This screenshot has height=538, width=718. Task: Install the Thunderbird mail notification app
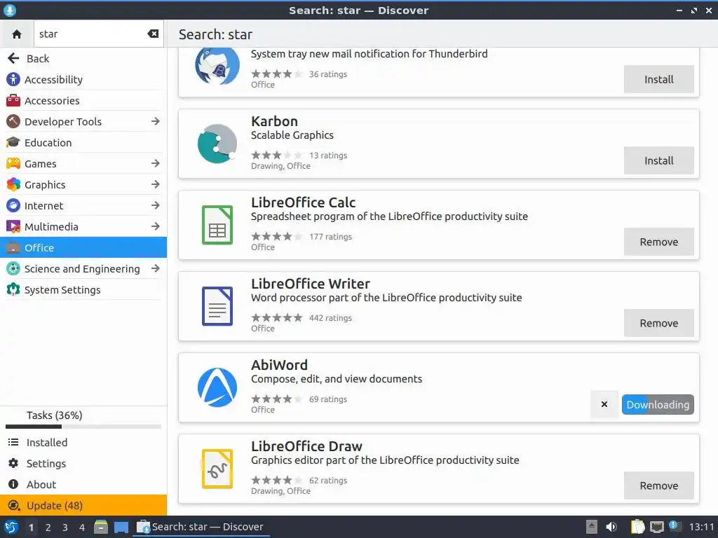[x=658, y=79]
